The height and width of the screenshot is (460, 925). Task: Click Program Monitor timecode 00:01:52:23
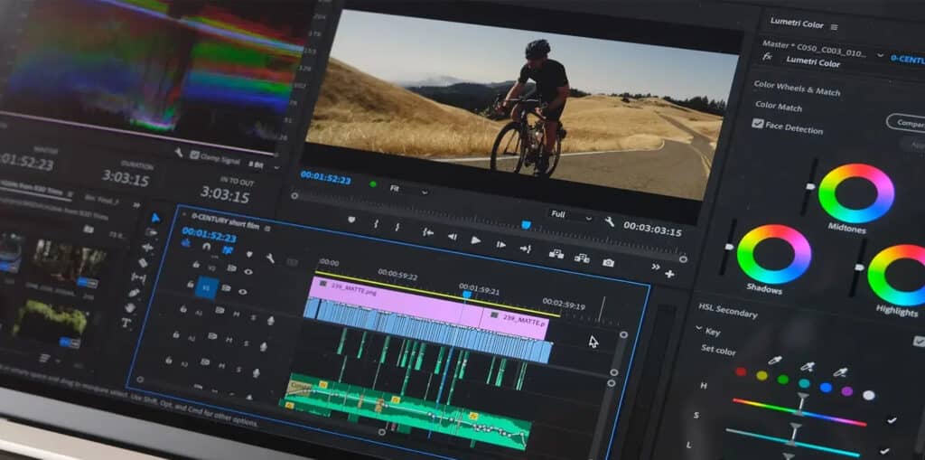325,177
